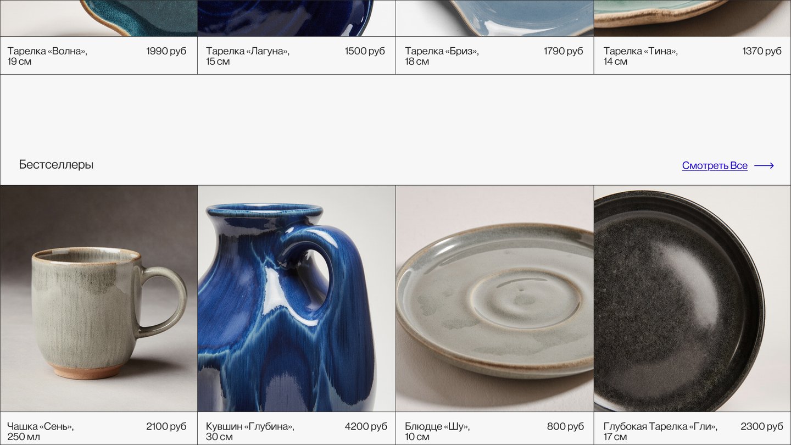Open the Глубокая Тарелка «Гли» black plate photo
791x445 pixels.
pos(693,298)
